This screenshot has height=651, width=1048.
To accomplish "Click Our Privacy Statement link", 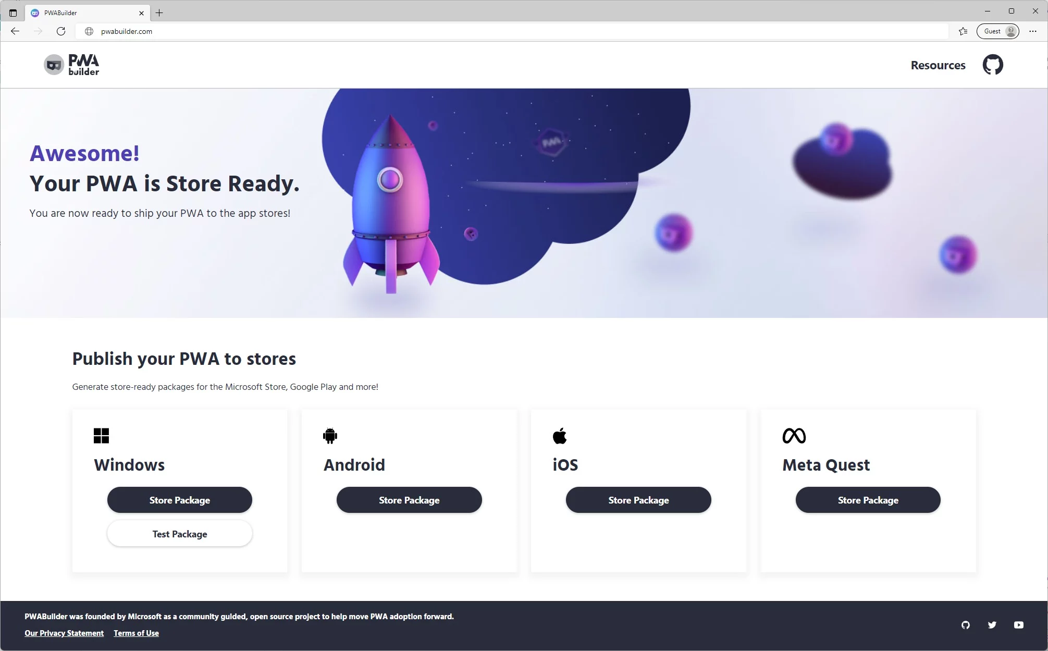I will 64,632.
